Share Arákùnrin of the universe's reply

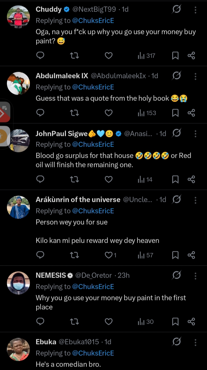(x=191, y=255)
